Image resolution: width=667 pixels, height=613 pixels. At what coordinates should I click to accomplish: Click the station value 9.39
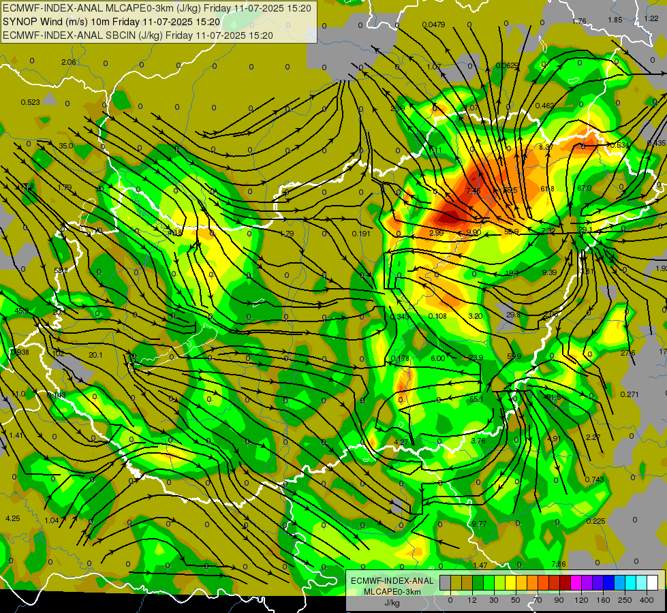point(549,272)
